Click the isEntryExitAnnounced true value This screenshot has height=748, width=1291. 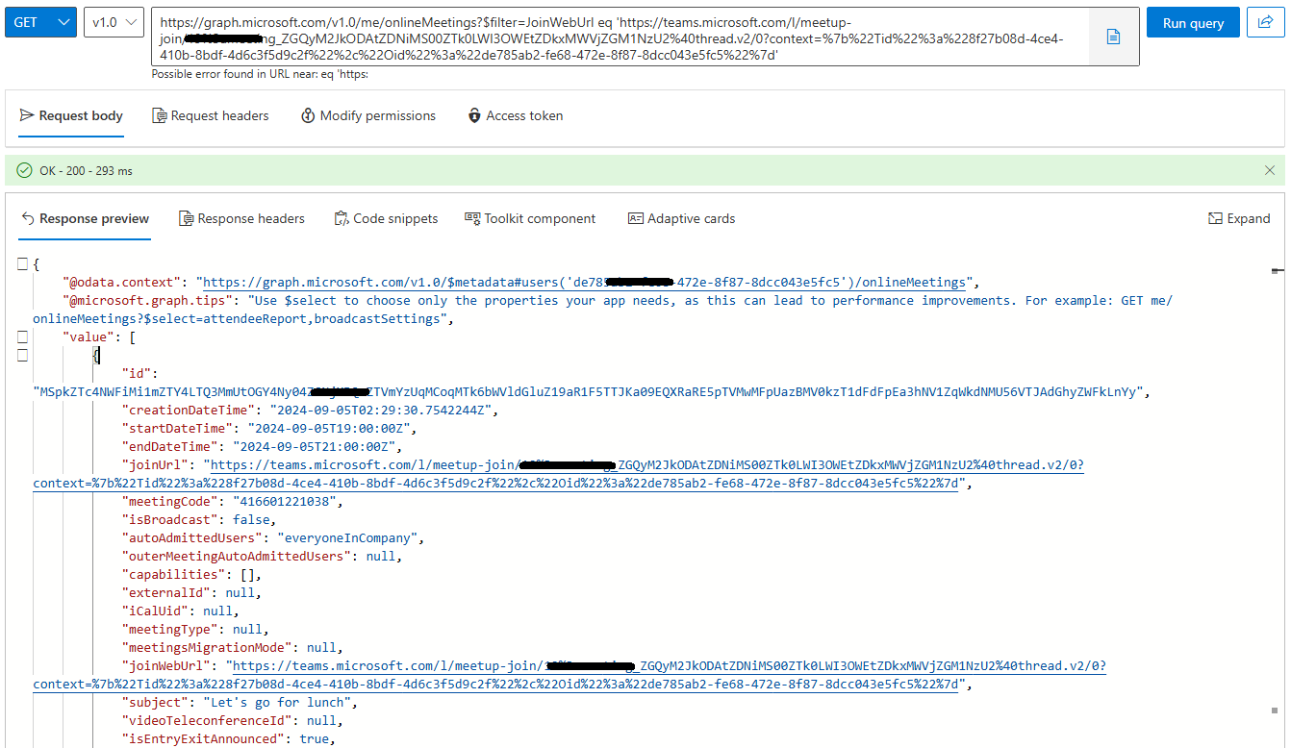tap(315, 738)
